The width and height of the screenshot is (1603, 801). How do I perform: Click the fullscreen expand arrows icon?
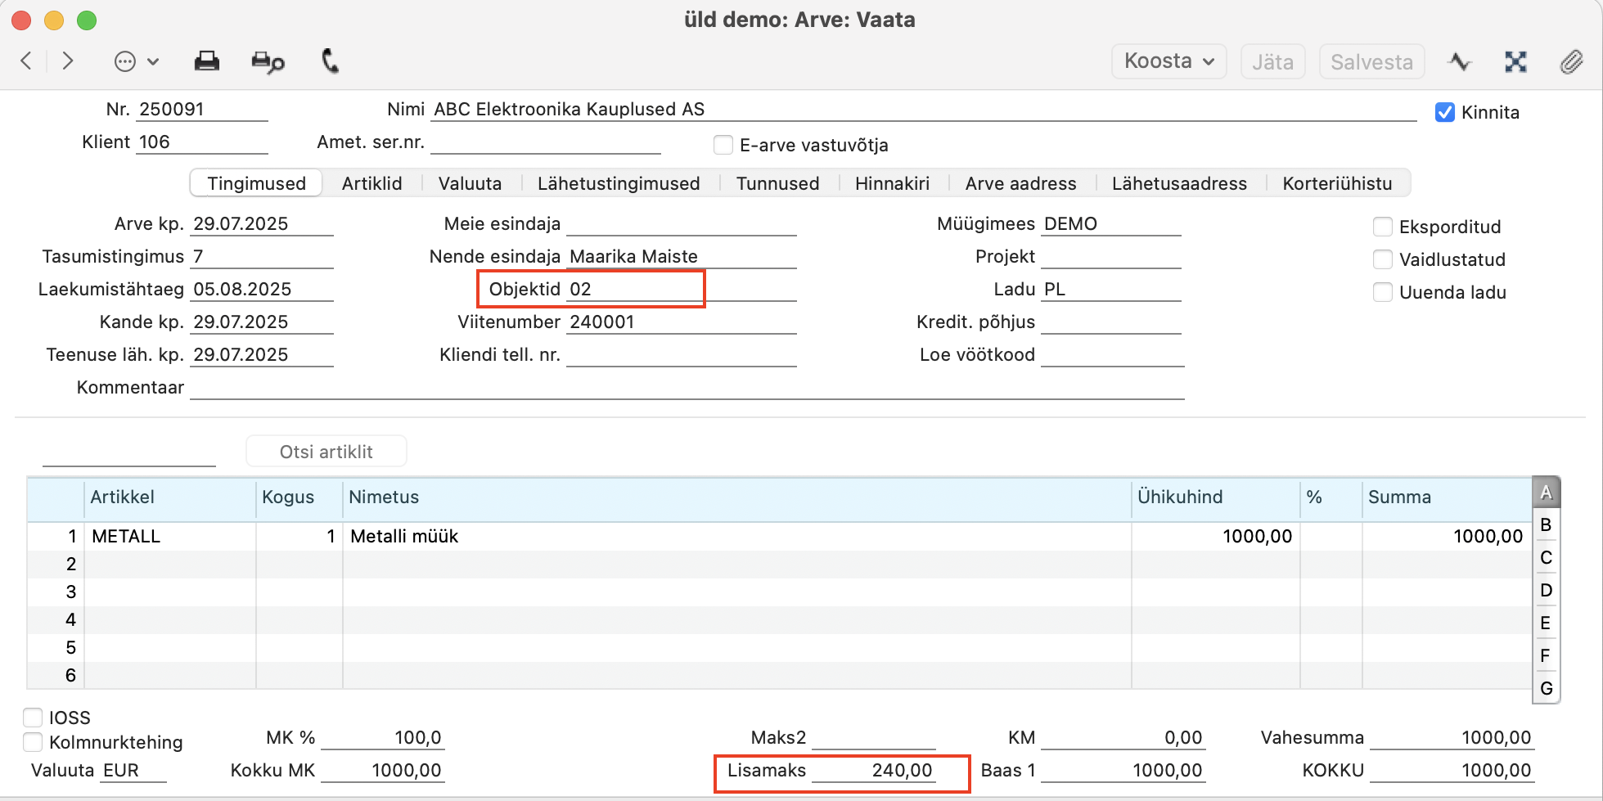point(1515,62)
